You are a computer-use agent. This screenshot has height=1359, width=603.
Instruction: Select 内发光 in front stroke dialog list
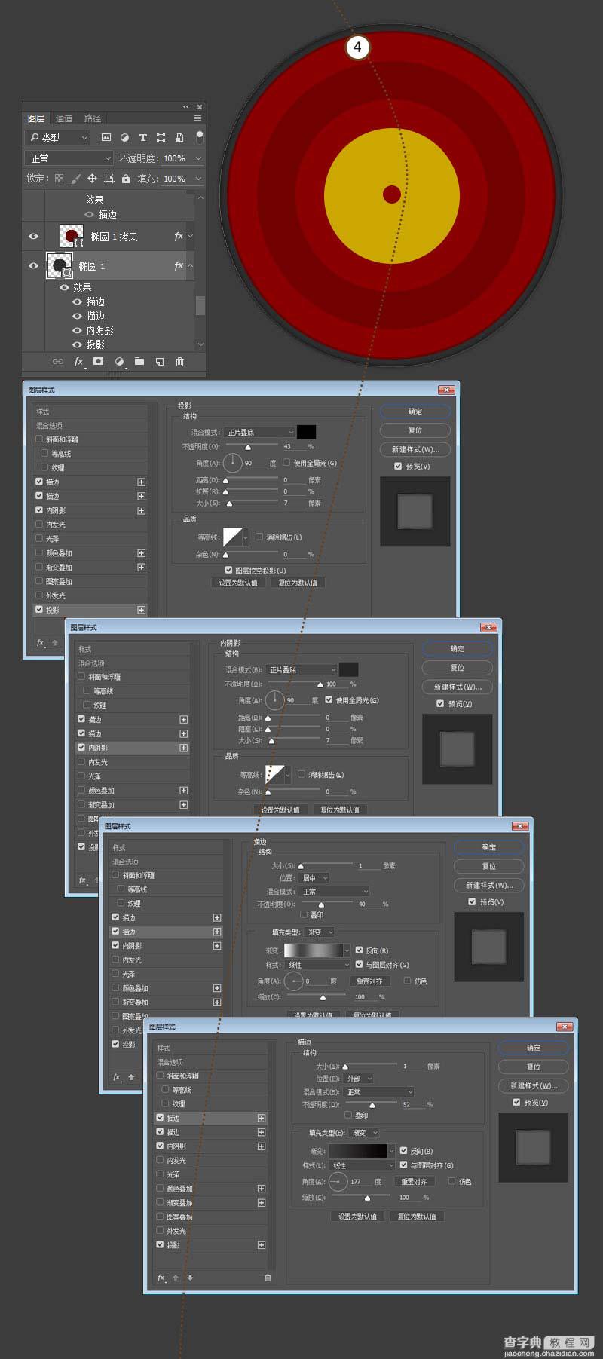click(x=210, y=1160)
